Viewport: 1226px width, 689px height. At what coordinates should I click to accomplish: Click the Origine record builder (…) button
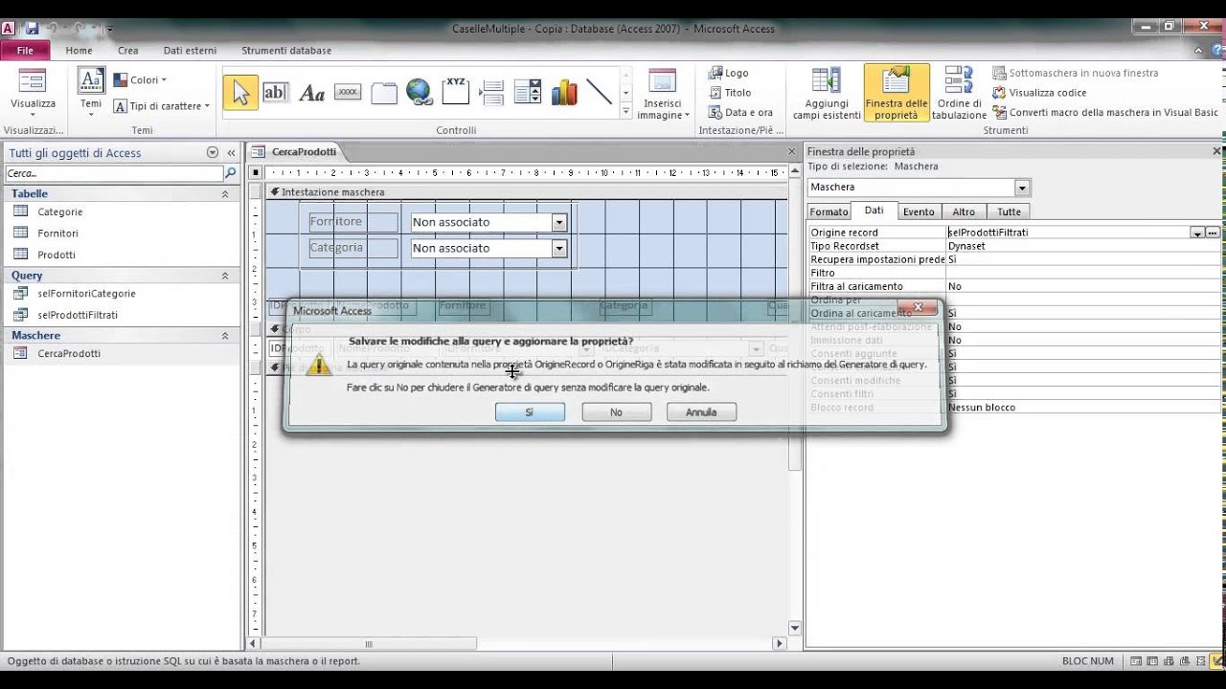point(1213,233)
